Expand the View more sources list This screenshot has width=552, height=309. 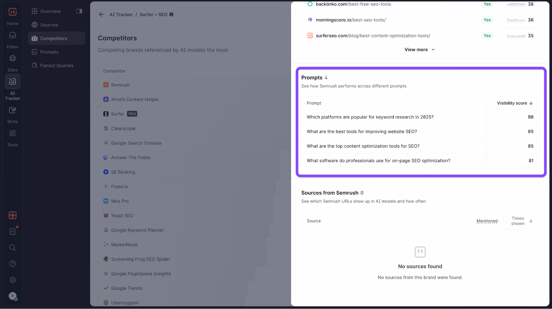point(420,50)
